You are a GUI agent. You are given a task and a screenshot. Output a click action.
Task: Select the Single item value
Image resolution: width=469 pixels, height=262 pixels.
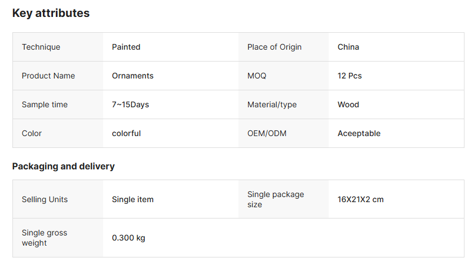pos(132,199)
